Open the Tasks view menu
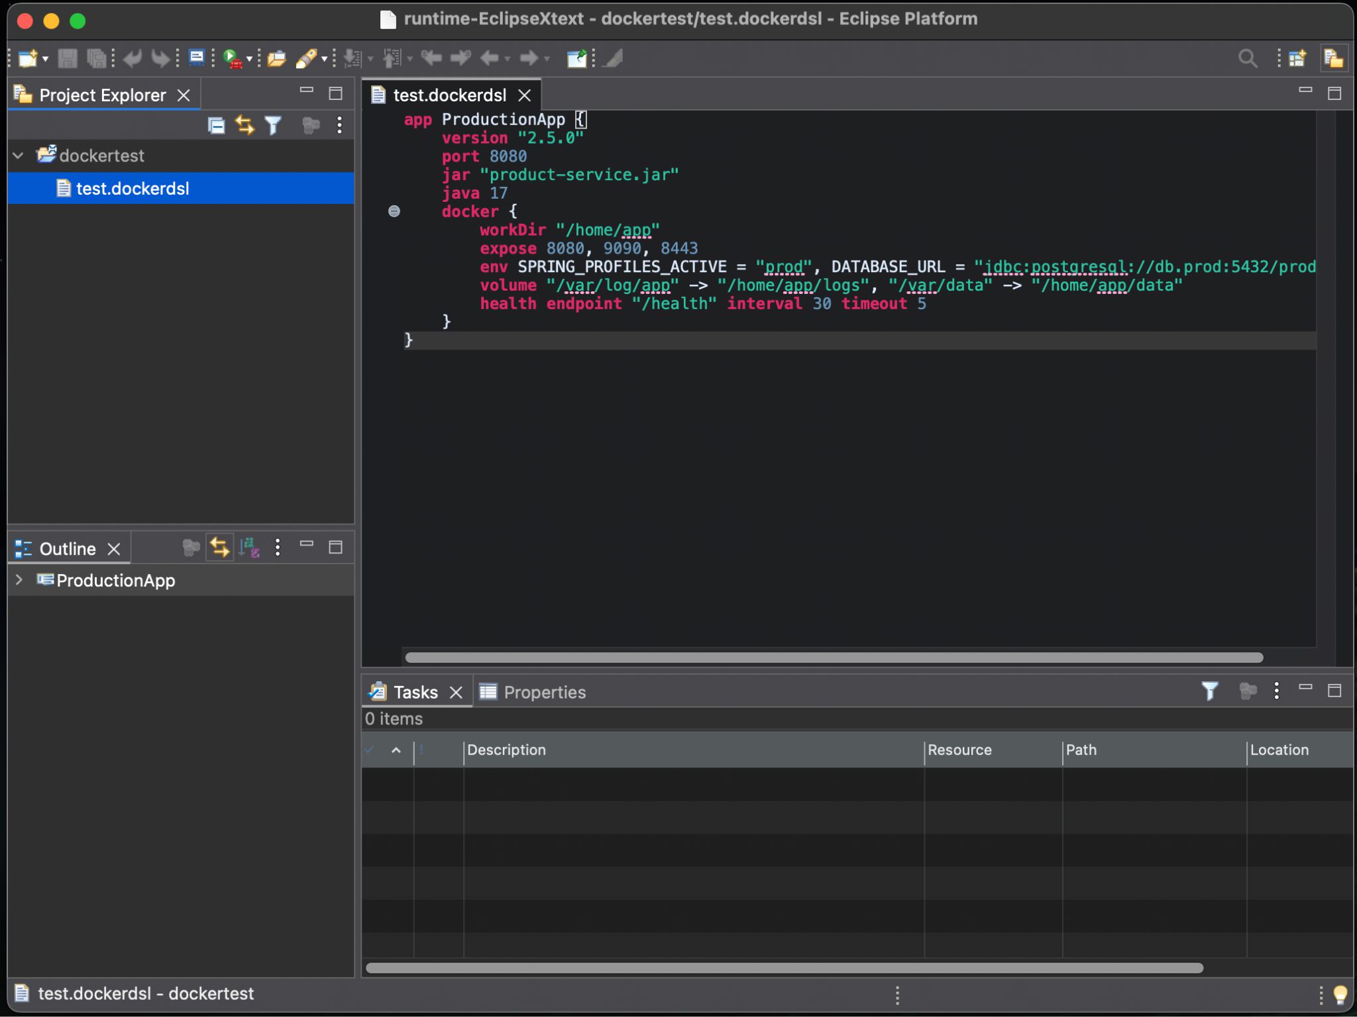The height and width of the screenshot is (1017, 1357). [1276, 691]
